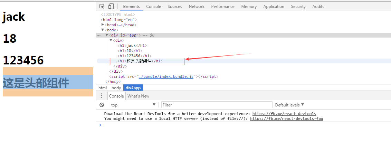Click the blue console prompt arrow

100,125
